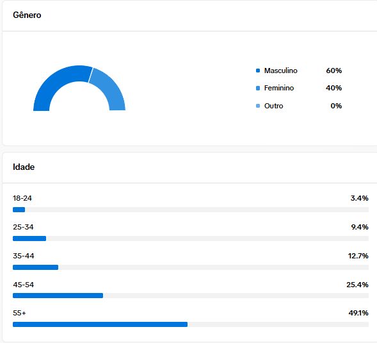The height and width of the screenshot is (343, 377).
Task: Click the 3.4% percentage value
Action: tap(360, 198)
